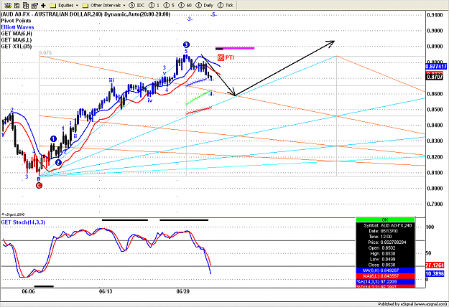
Task: Click the red 85 PTI box
Action: point(221,57)
